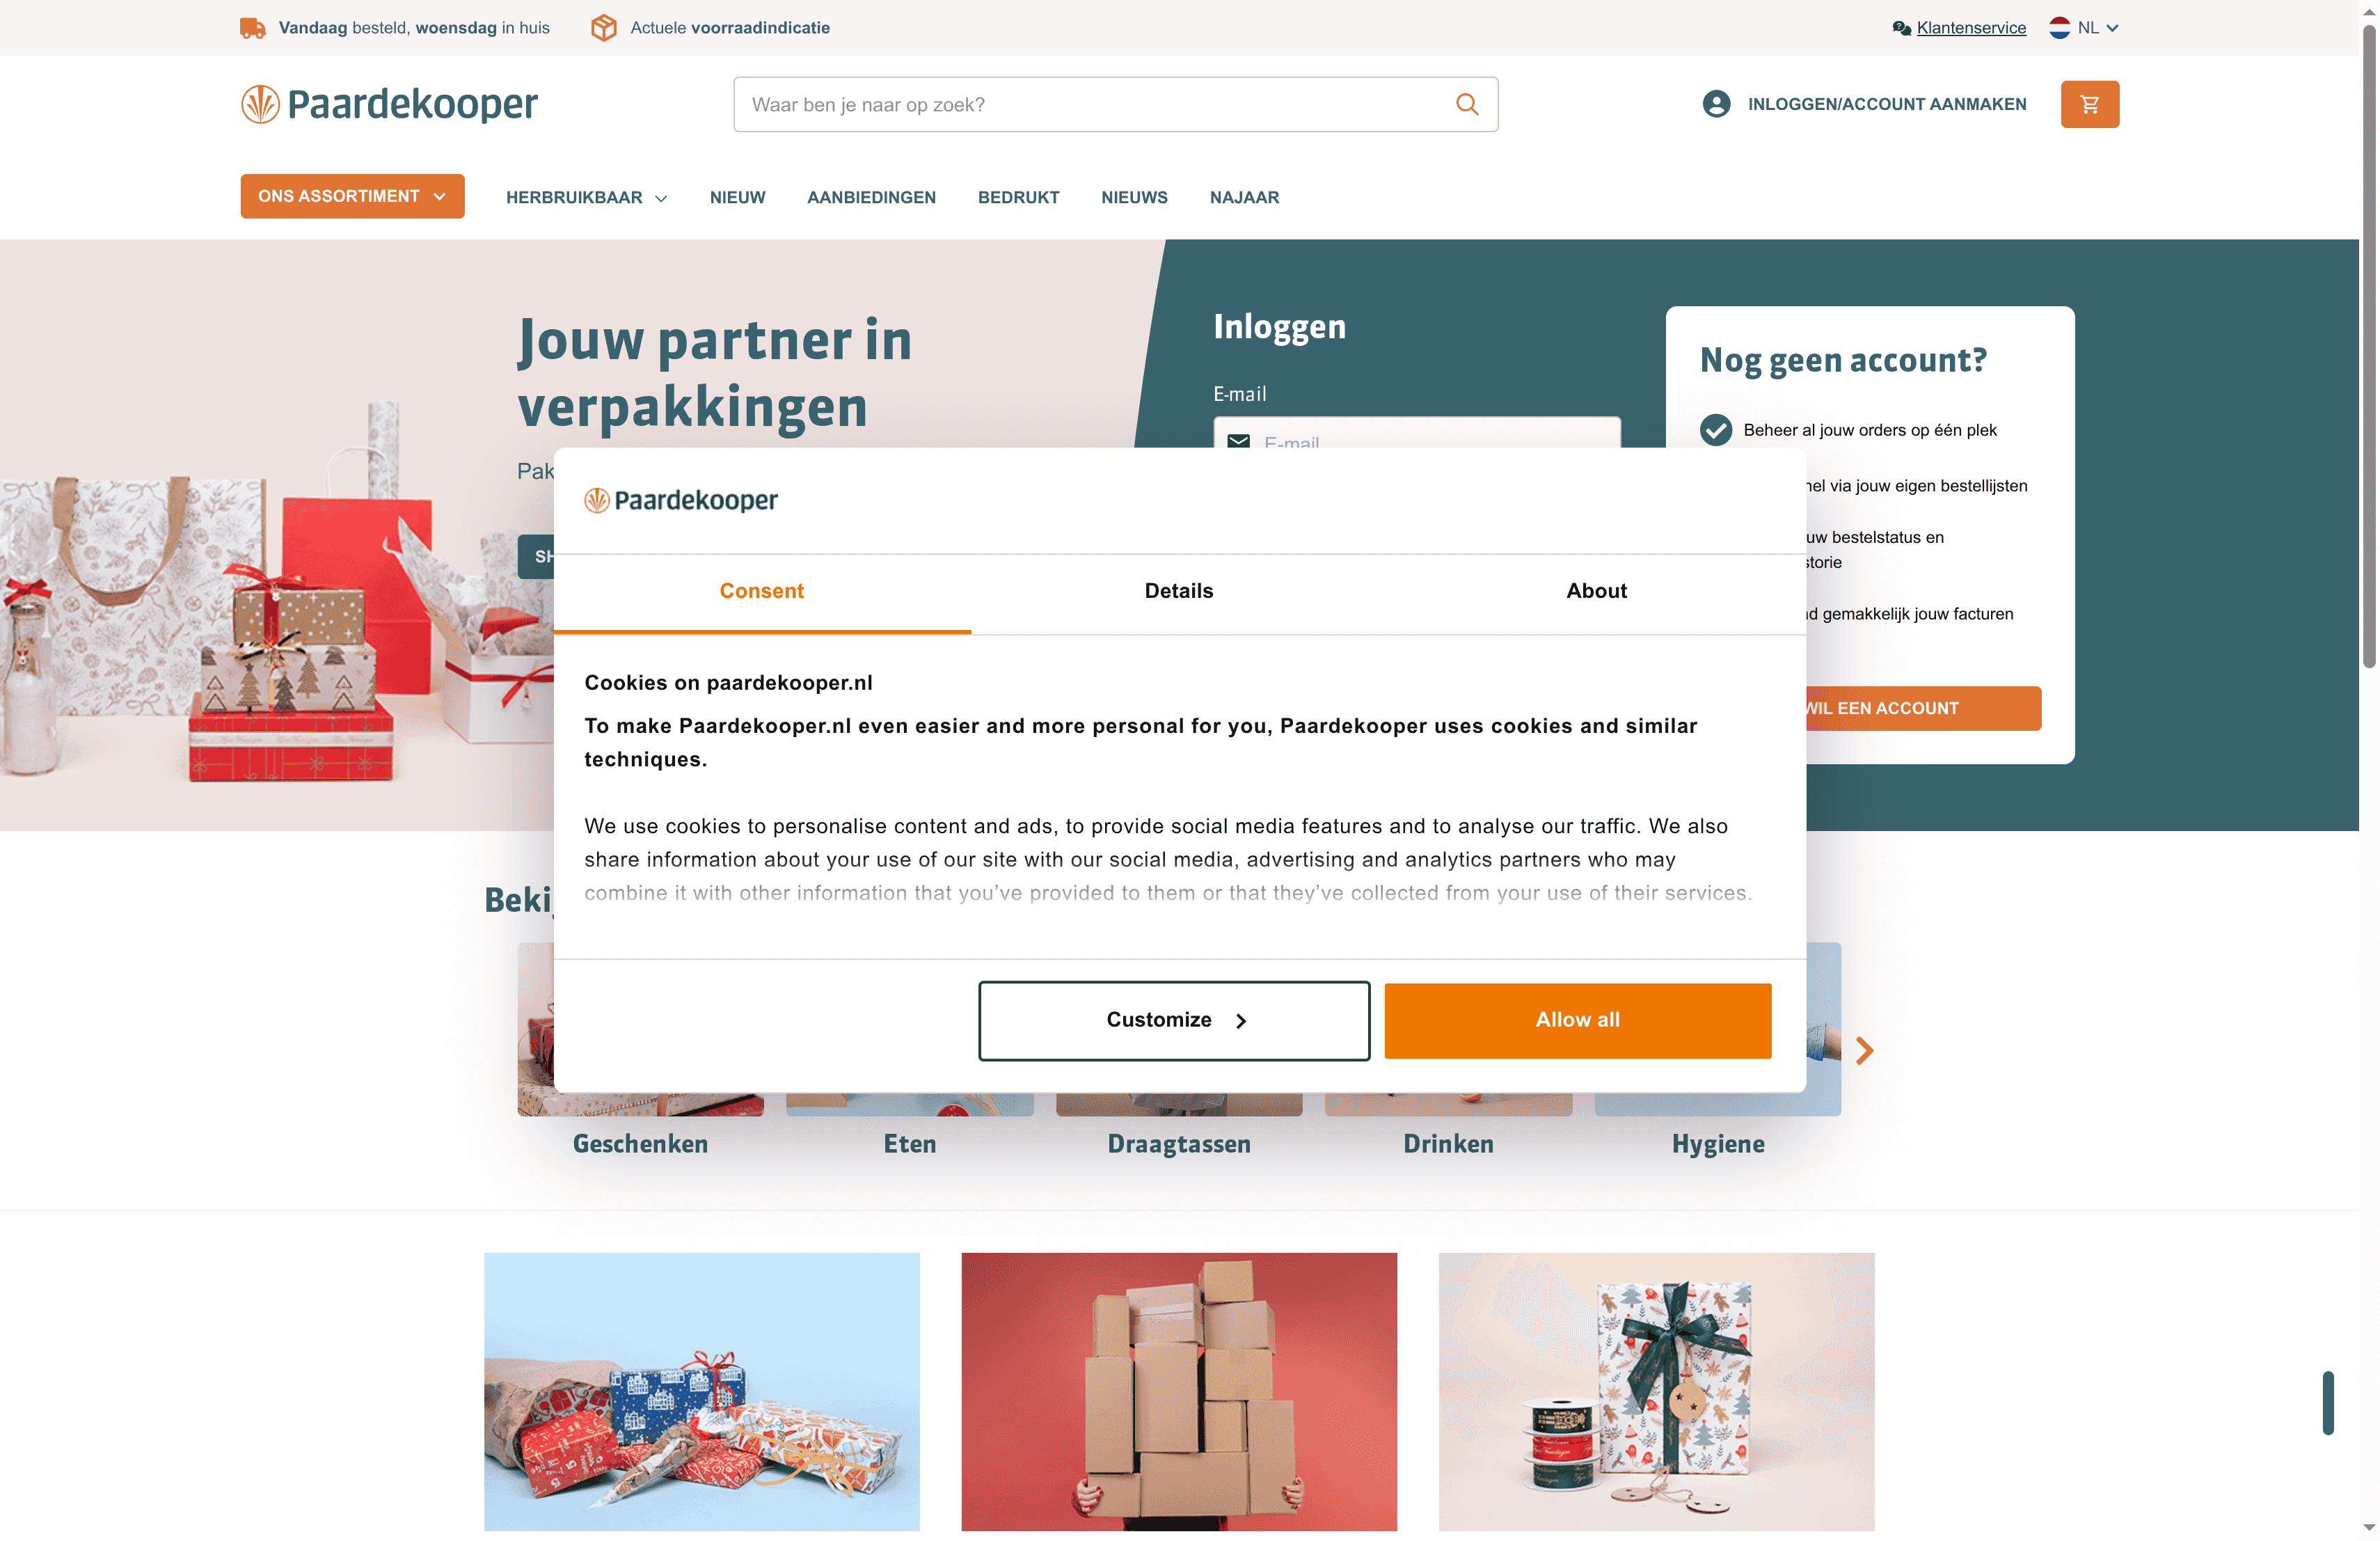Click the Customize cookies button
2380x1541 pixels.
coord(1174,1020)
